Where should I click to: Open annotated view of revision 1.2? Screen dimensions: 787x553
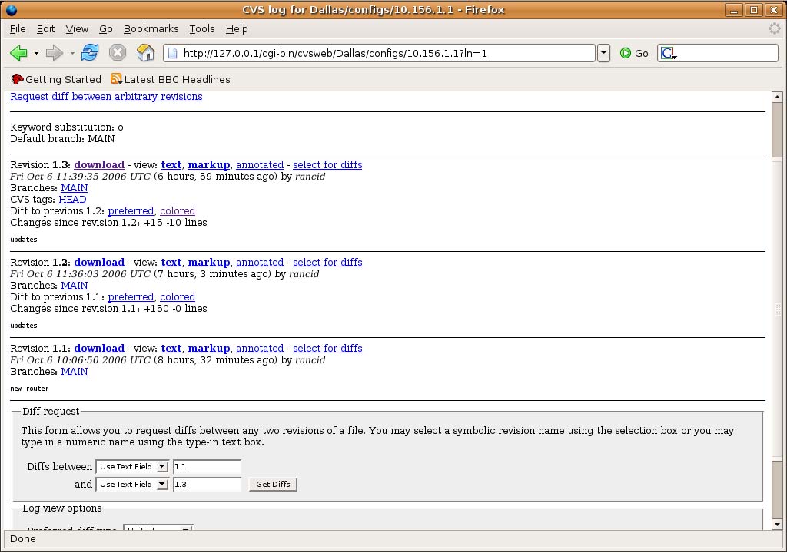pos(260,262)
